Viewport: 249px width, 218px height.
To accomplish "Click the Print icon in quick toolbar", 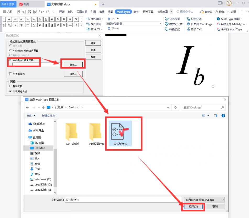I will coord(29,12).
